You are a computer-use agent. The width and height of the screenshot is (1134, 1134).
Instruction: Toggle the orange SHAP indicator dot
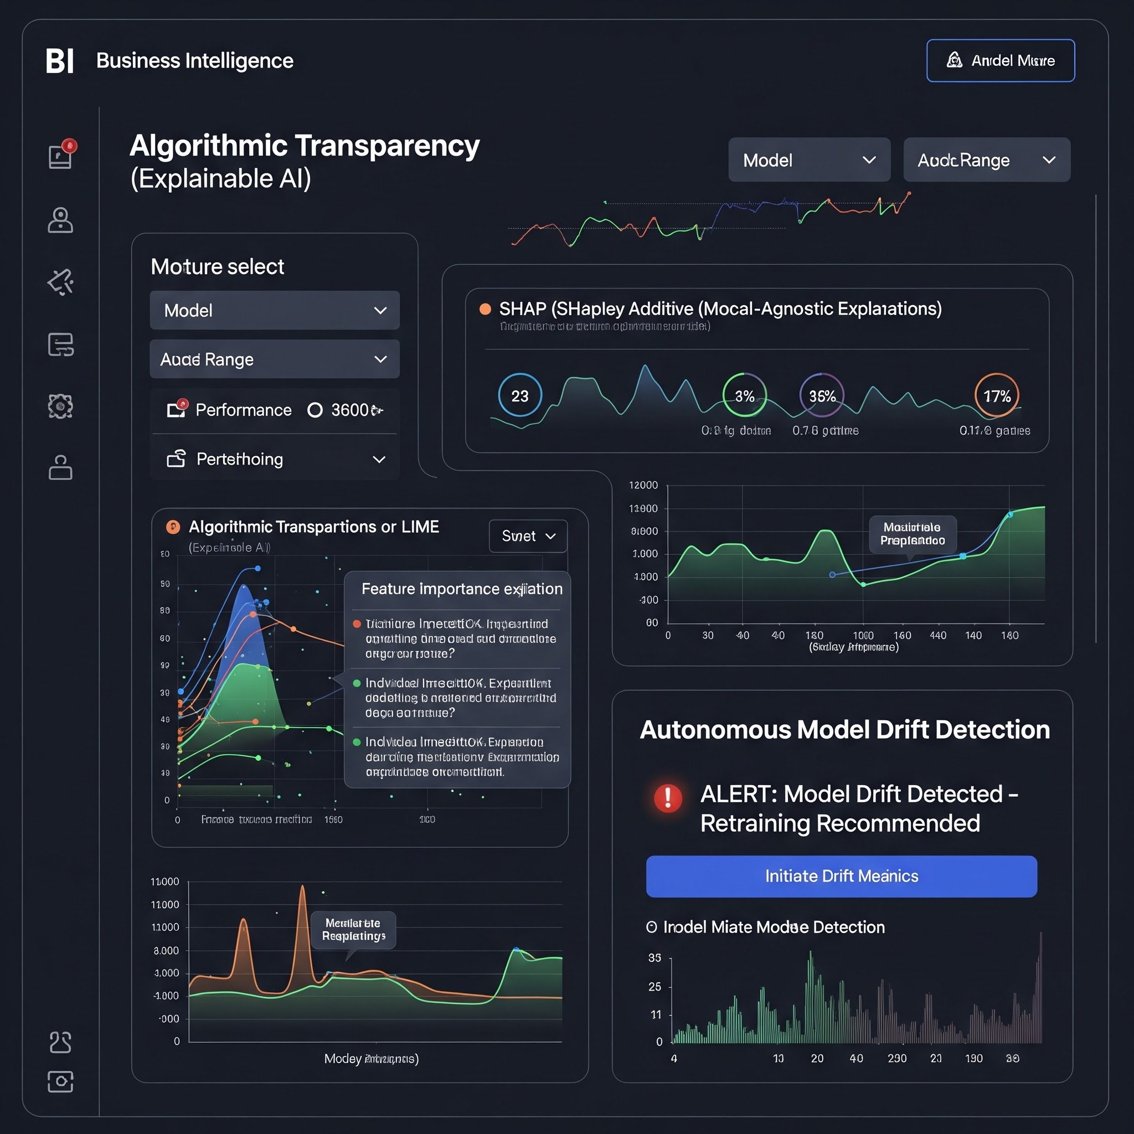tap(485, 310)
